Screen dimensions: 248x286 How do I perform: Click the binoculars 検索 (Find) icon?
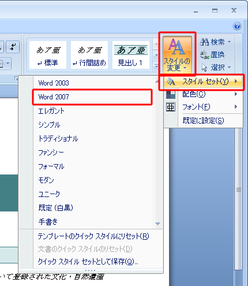coord(204,42)
